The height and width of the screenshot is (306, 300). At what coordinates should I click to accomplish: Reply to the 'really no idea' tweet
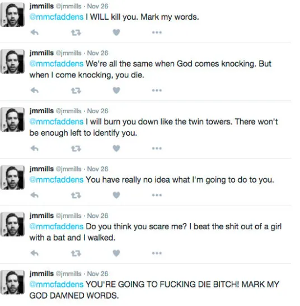click(35, 195)
